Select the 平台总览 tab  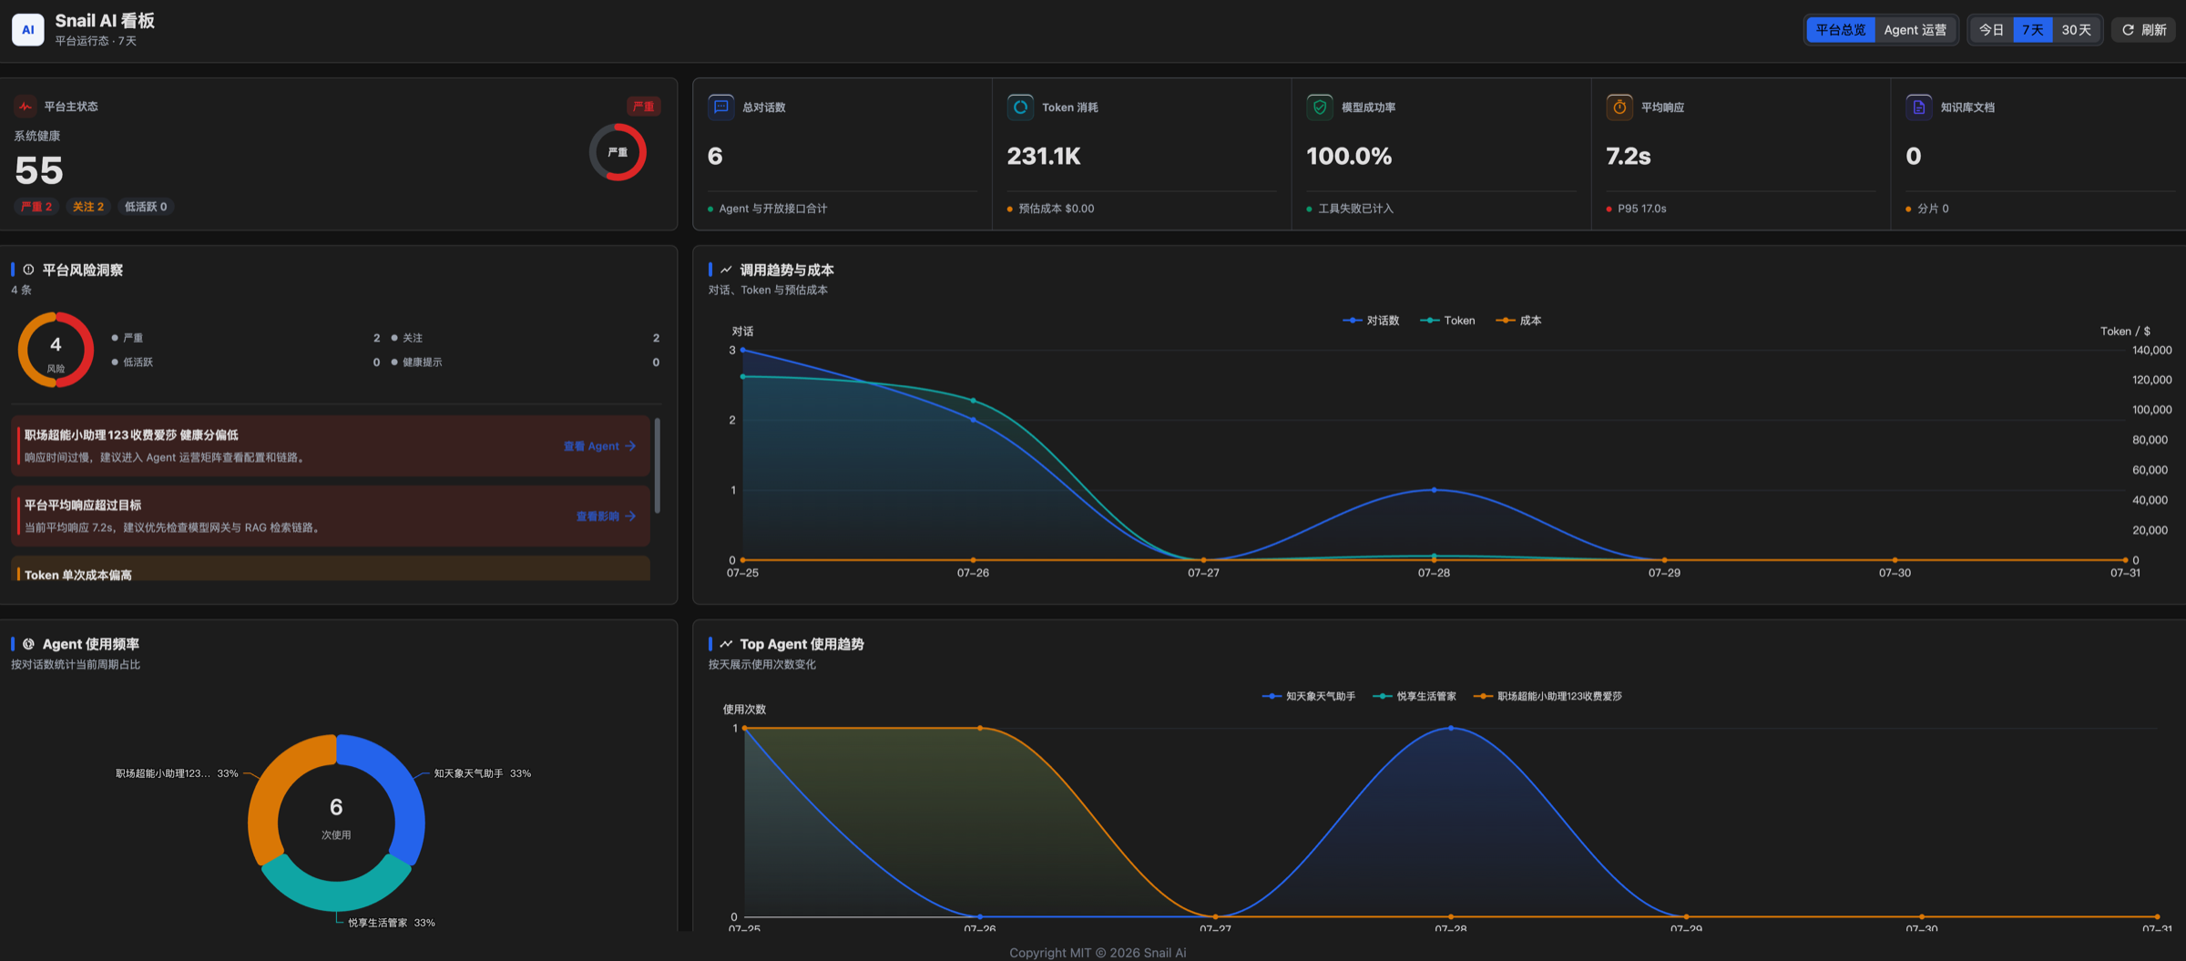pyautogui.click(x=1841, y=30)
